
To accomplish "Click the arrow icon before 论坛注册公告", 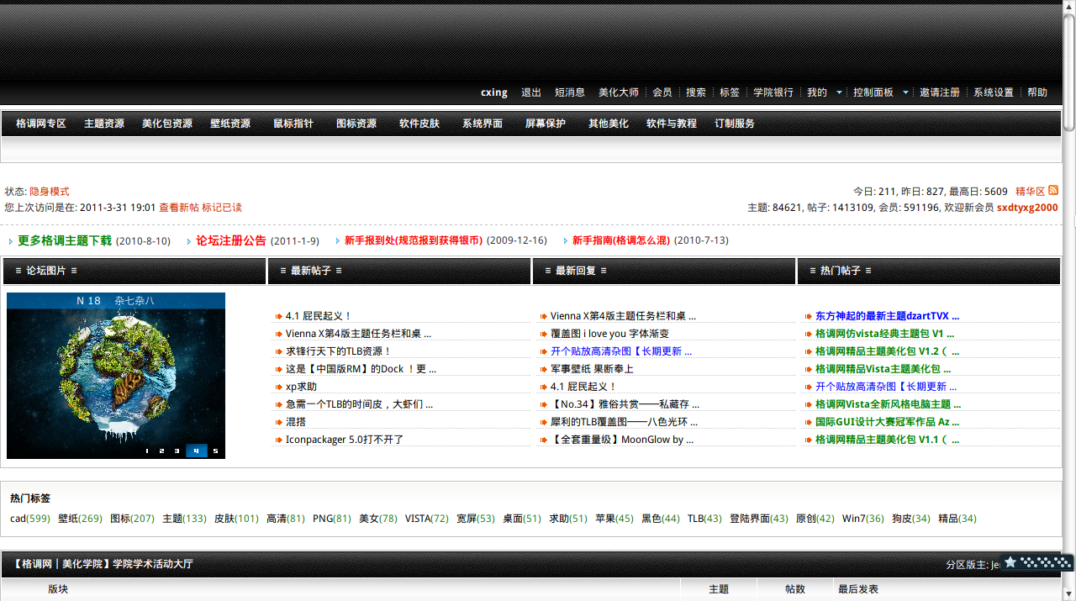I will point(189,241).
